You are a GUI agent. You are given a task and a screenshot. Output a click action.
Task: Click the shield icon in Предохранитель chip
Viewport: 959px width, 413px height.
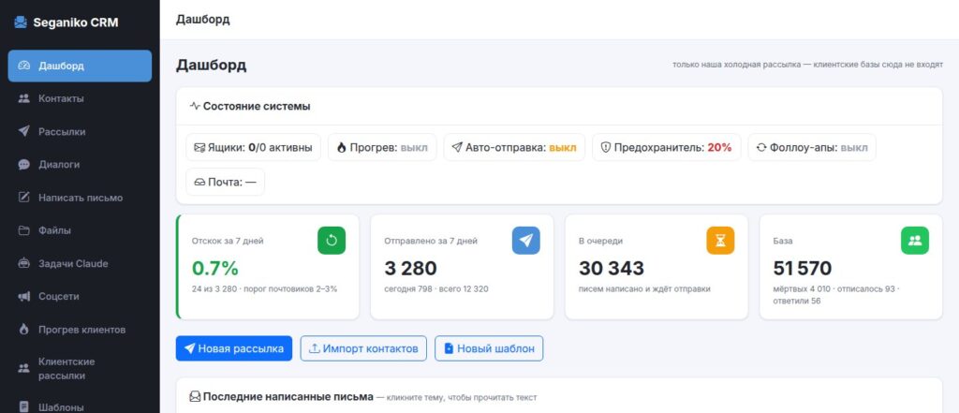click(x=606, y=147)
